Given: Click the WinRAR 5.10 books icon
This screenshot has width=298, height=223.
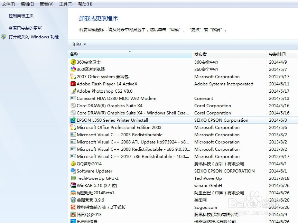Looking at the screenshot, I should pos(73,185).
